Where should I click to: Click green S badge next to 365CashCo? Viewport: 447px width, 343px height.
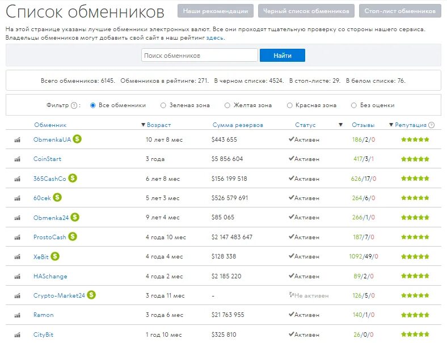point(73,178)
